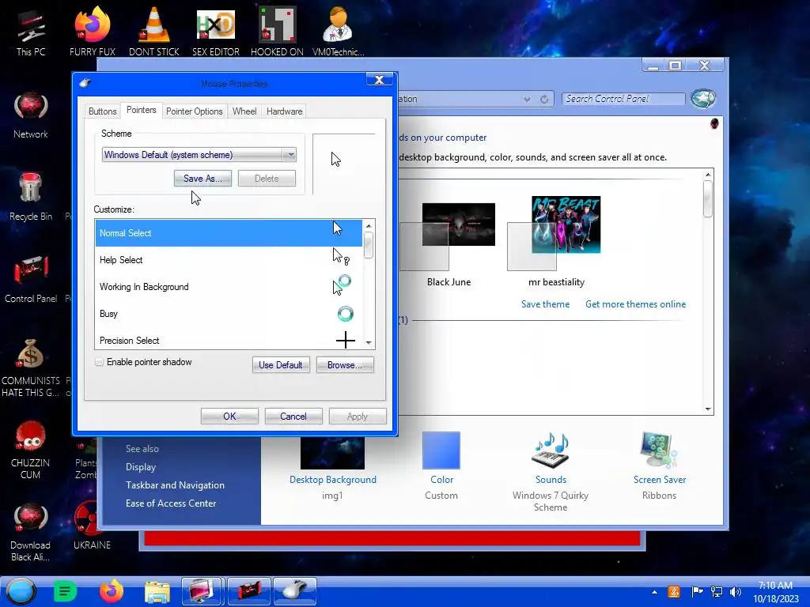Switch to the Control Panel taskbar item

[x=248, y=591]
